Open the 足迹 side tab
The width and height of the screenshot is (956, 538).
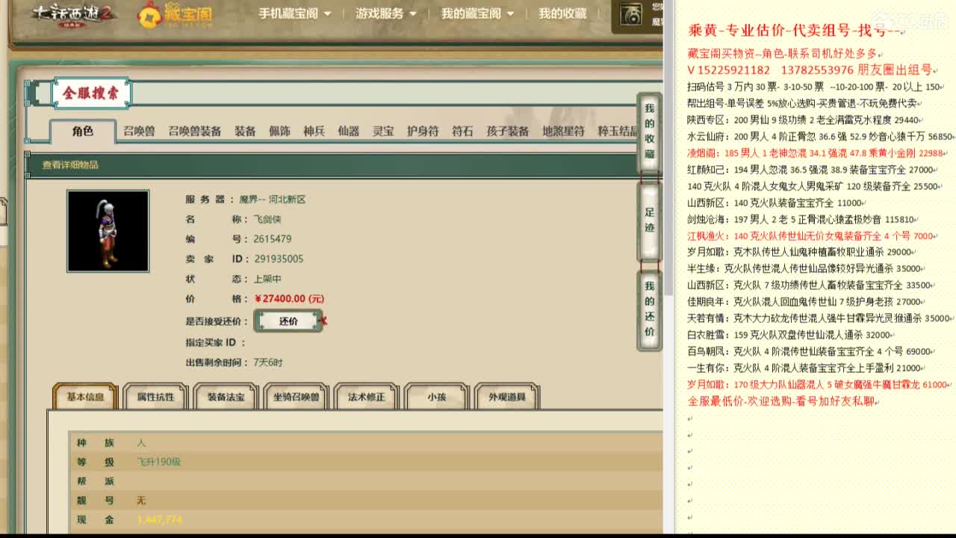point(650,220)
